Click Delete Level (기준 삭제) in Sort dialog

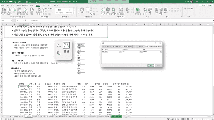(117, 46)
